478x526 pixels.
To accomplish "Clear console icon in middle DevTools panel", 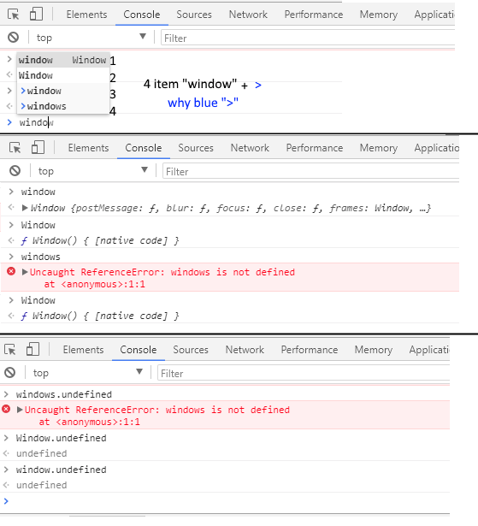I will point(15,171).
